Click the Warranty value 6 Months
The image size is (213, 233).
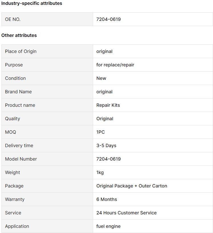(x=107, y=200)
